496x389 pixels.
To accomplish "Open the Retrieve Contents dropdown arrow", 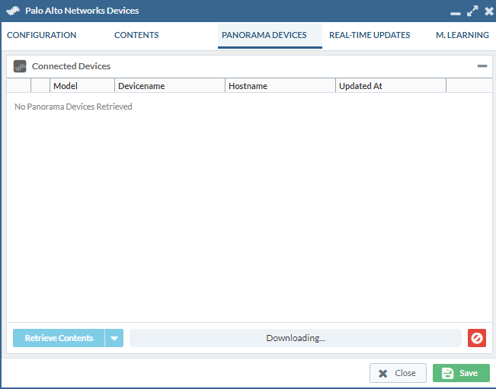I will [x=114, y=338].
